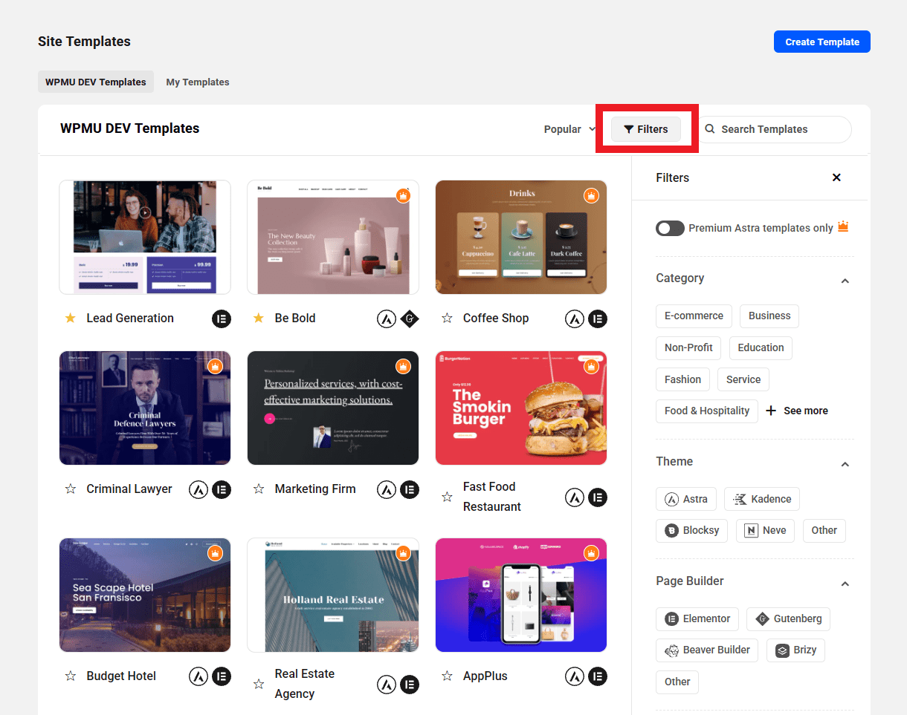907x715 pixels.
Task: Enable Premium Astra templates only switch
Action: pos(670,228)
